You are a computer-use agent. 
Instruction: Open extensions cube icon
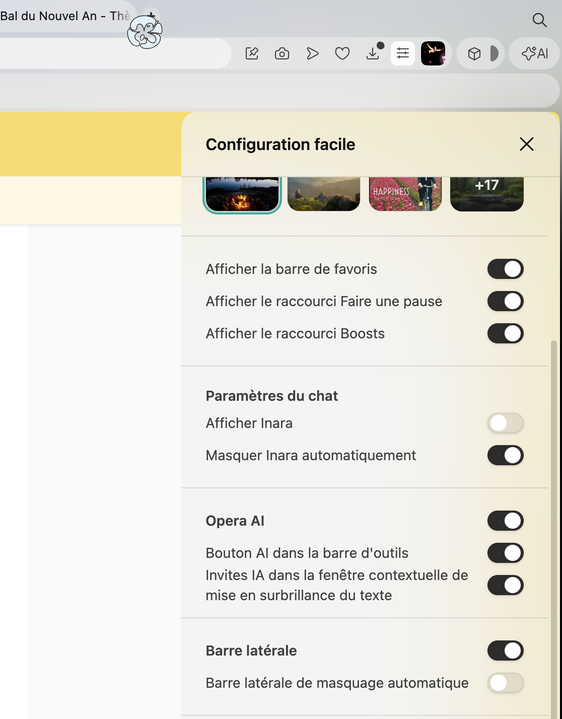(x=474, y=54)
